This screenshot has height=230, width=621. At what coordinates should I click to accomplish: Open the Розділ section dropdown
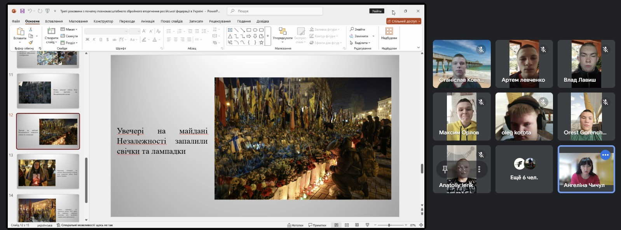click(69, 43)
